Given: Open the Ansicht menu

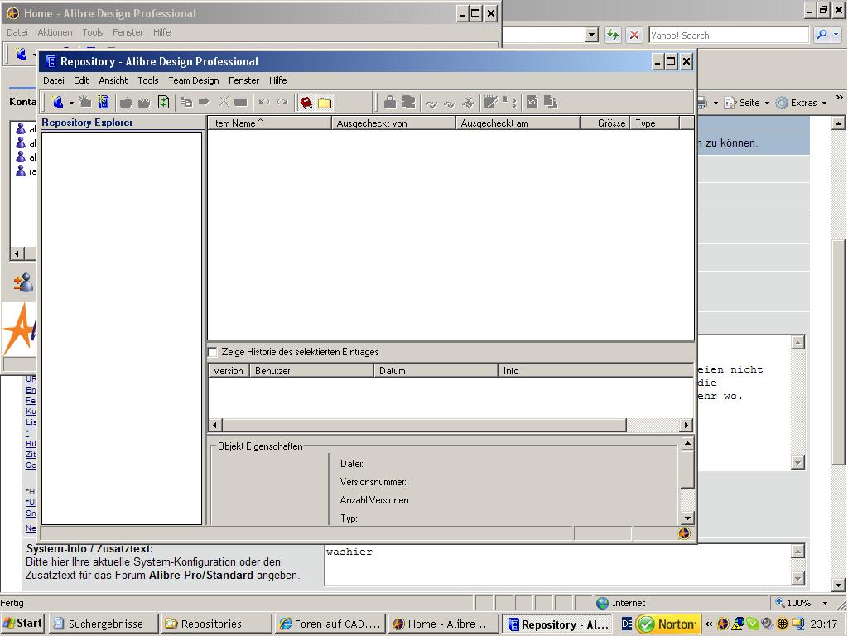Looking at the screenshot, I should [x=113, y=80].
